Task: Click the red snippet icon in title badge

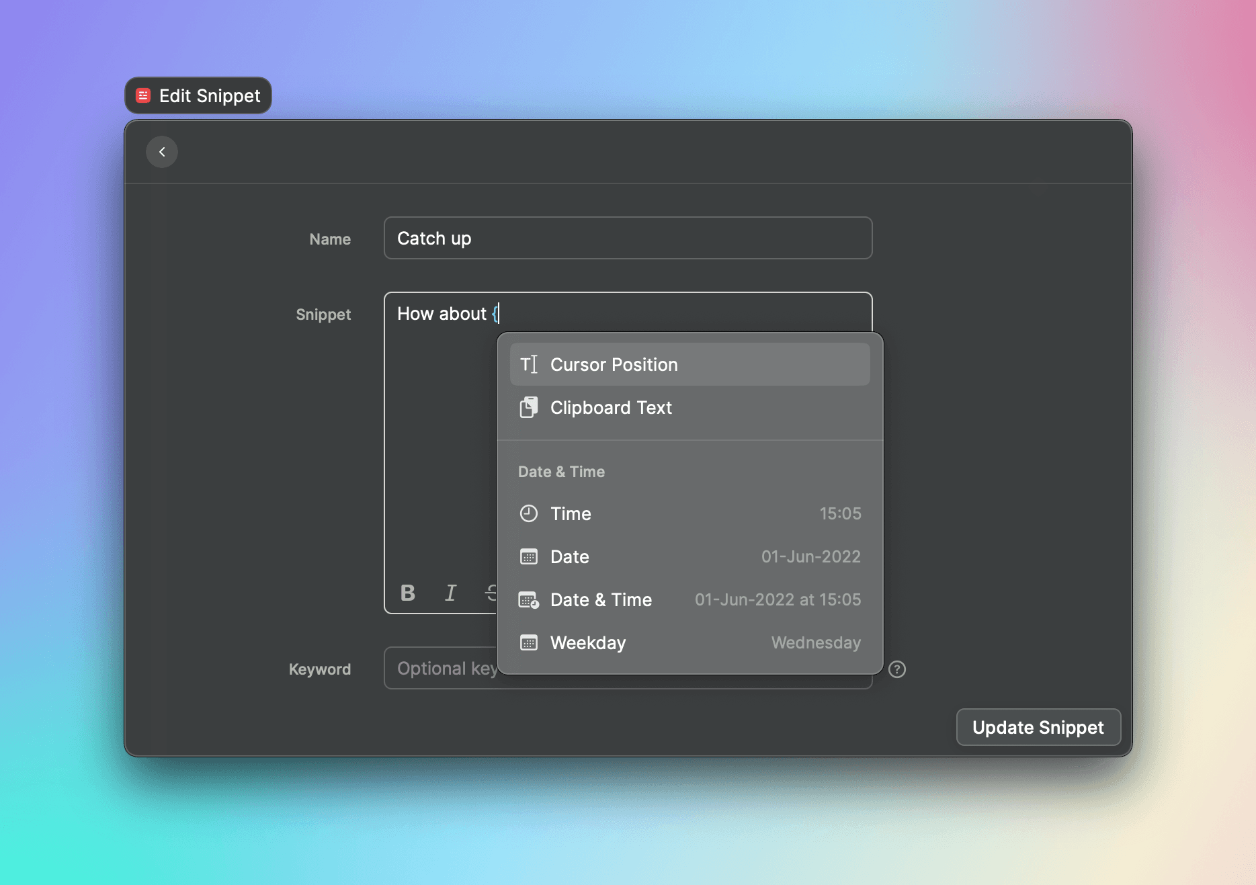Action: click(x=143, y=95)
